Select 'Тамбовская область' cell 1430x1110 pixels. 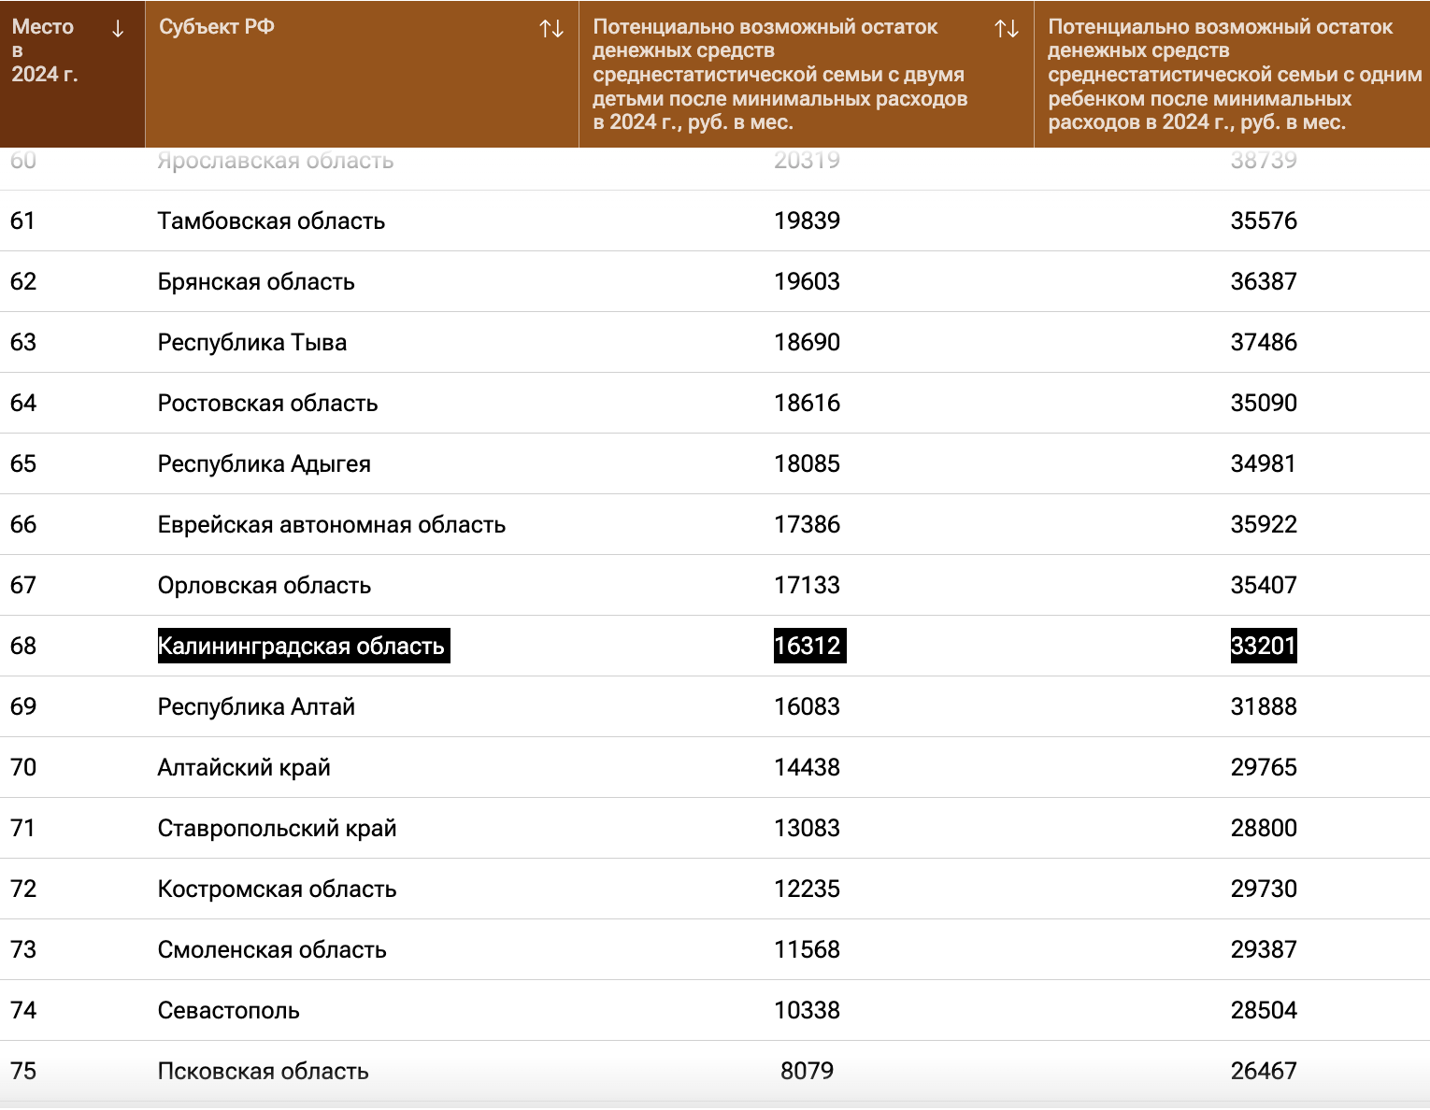click(x=271, y=221)
